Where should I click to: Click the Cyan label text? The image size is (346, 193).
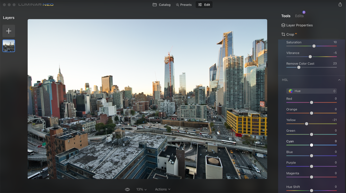(290, 141)
